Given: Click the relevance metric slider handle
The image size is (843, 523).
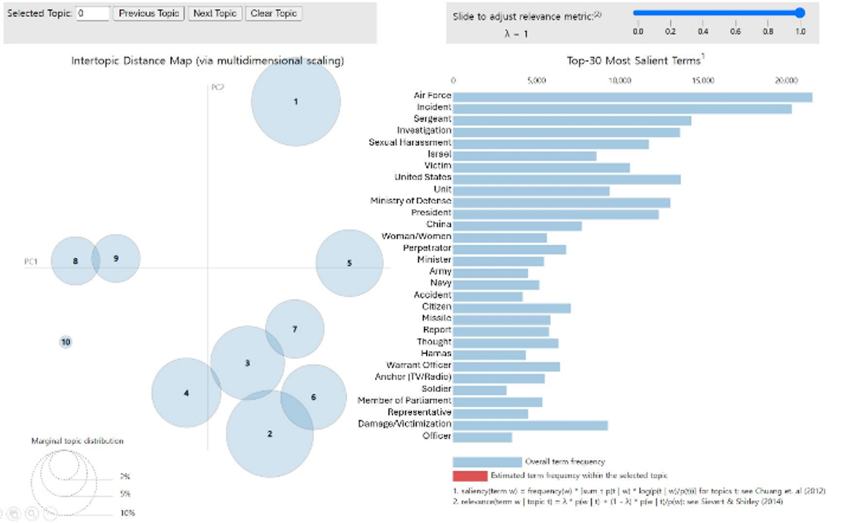Looking at the screenshot, I should pos(800,13).
